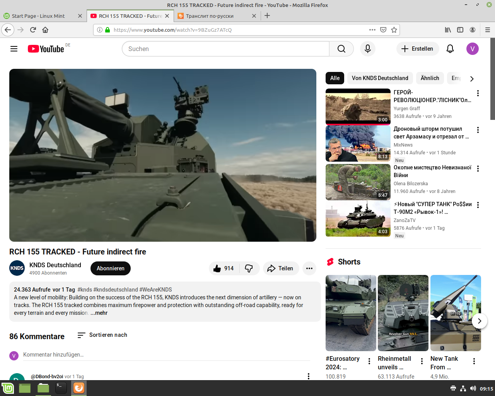The image size is (495, 396).
Task: Click the main video player
Action: 163,155
